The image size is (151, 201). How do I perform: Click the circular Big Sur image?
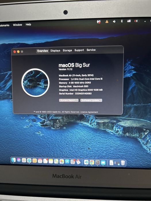point(35,83)
